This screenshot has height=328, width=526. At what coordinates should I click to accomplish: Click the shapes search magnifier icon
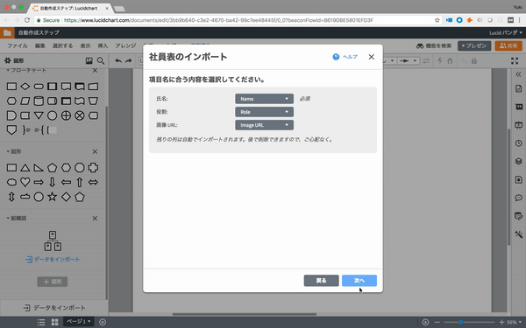click(x=101, y=61)
